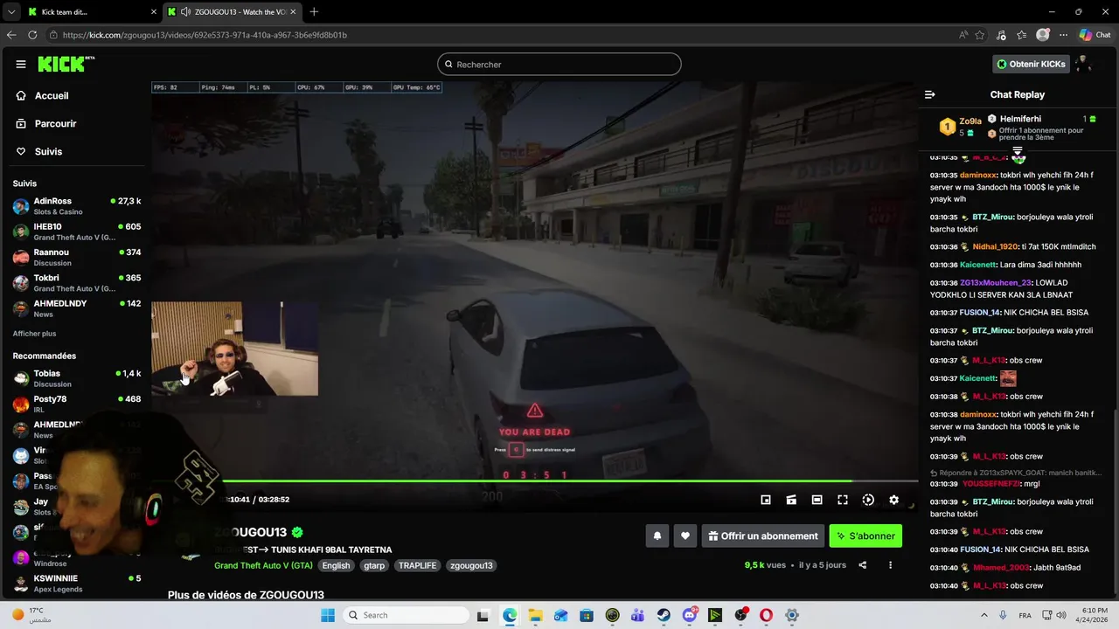The width and height of the screenshot is (1119, 629).
Task: Open Edge media control icon
Action: pos(1001,35)
